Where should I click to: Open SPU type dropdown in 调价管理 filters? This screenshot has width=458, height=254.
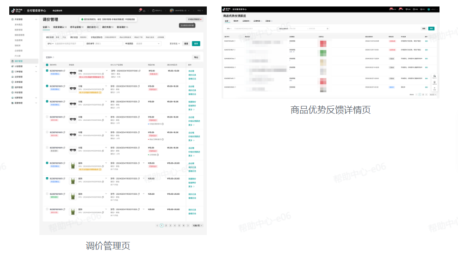click(50, 43)
